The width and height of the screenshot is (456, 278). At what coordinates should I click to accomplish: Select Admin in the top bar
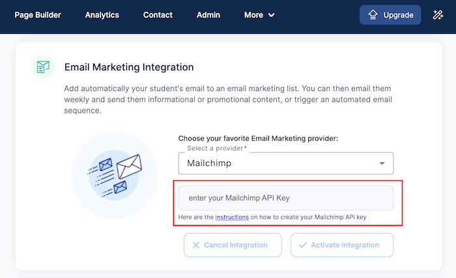point(208,15)
